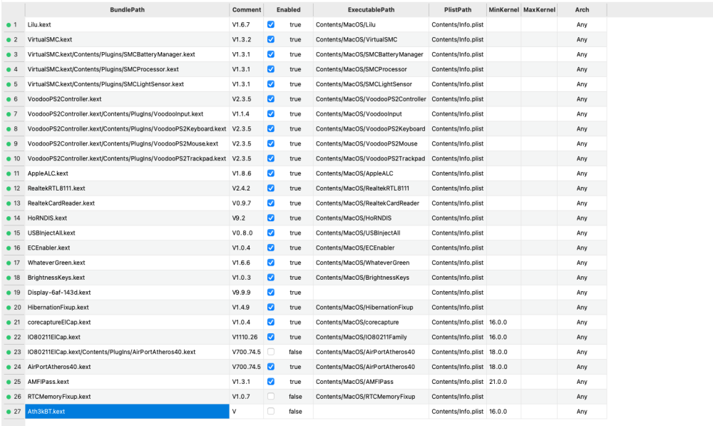Select the VoodooPS2Keyboard.kext plugin path cell

point(128,129)
